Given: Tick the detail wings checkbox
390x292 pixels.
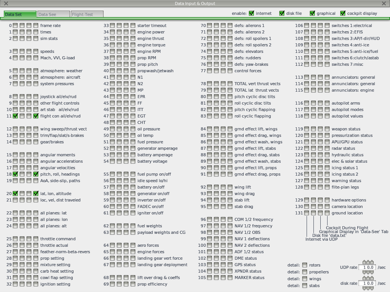Looking at the screenshot, I should (x=305, y=279).
